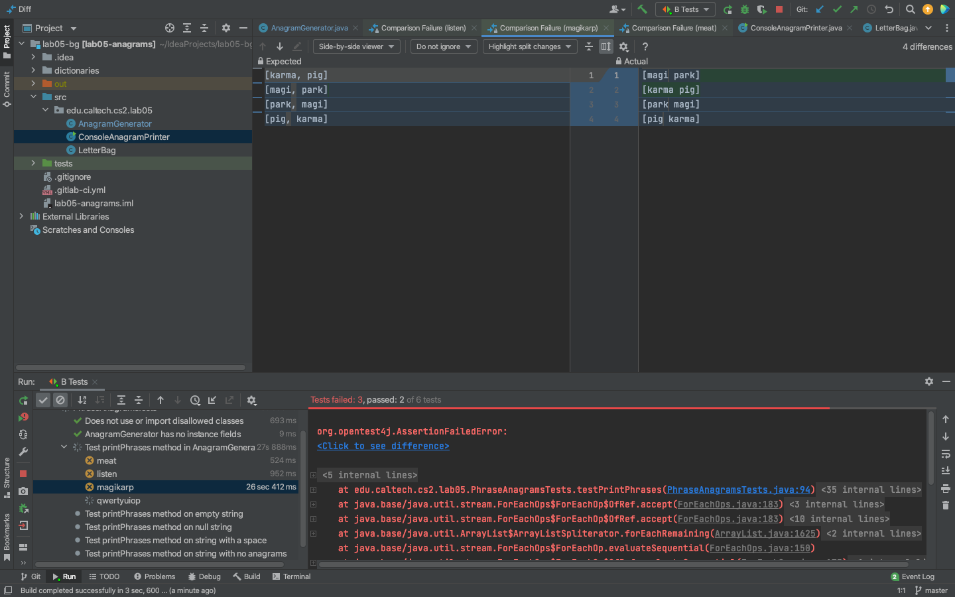Image resolution: width=955 pixels, height=597 pixels.
Task: Open PhraseAnagramsTests.java:94 stack trace link
Action: [x=739, y=490]
